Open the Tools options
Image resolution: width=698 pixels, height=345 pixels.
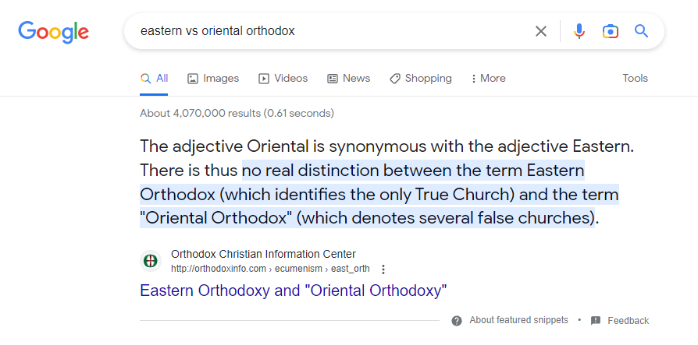[635, 78]
